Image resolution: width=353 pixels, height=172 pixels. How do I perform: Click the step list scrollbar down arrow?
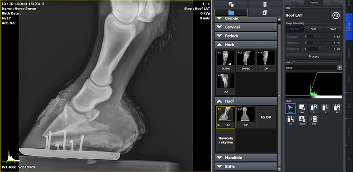[279, 169]
